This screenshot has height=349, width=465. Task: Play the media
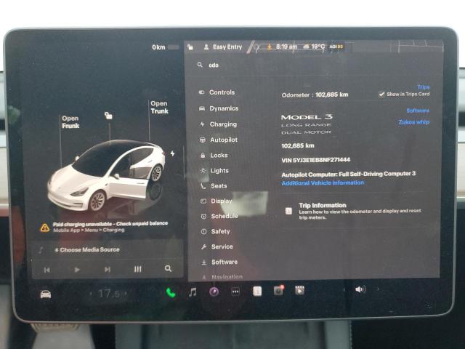[77, 270]
